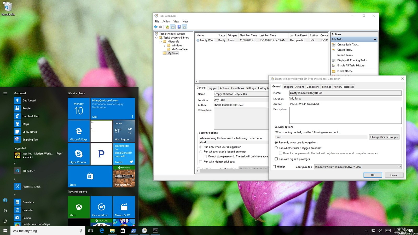Click the Create Task icon in Actions pane
This screenshot has height=235, width=418.
coord(334,50)
